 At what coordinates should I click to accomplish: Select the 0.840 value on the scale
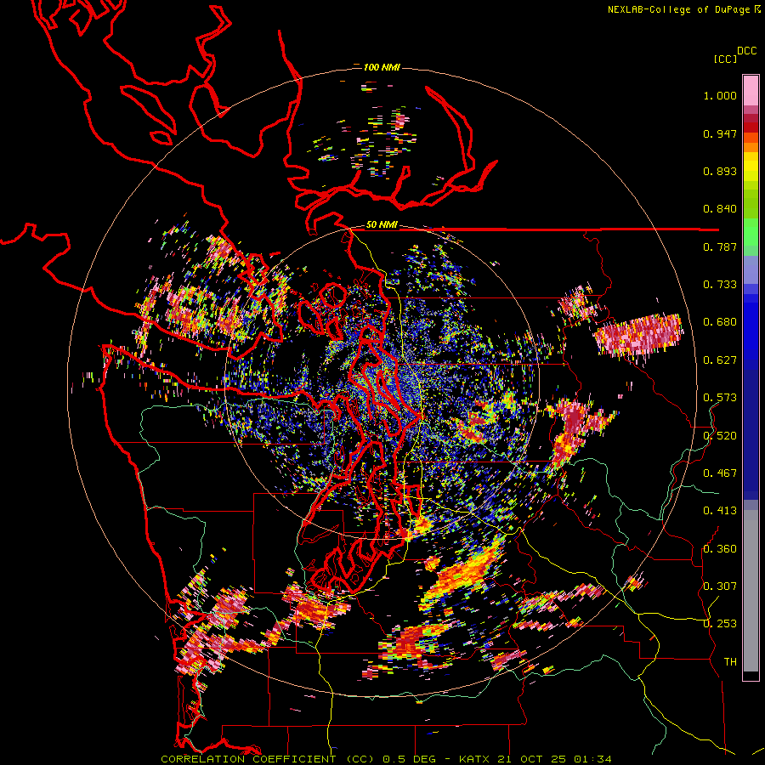(x=720, y=209)
